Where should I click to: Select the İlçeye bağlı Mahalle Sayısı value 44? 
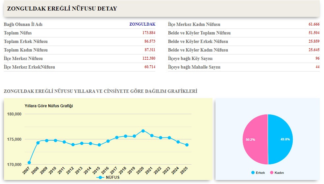pyautogui.click(x=317, y=67)
